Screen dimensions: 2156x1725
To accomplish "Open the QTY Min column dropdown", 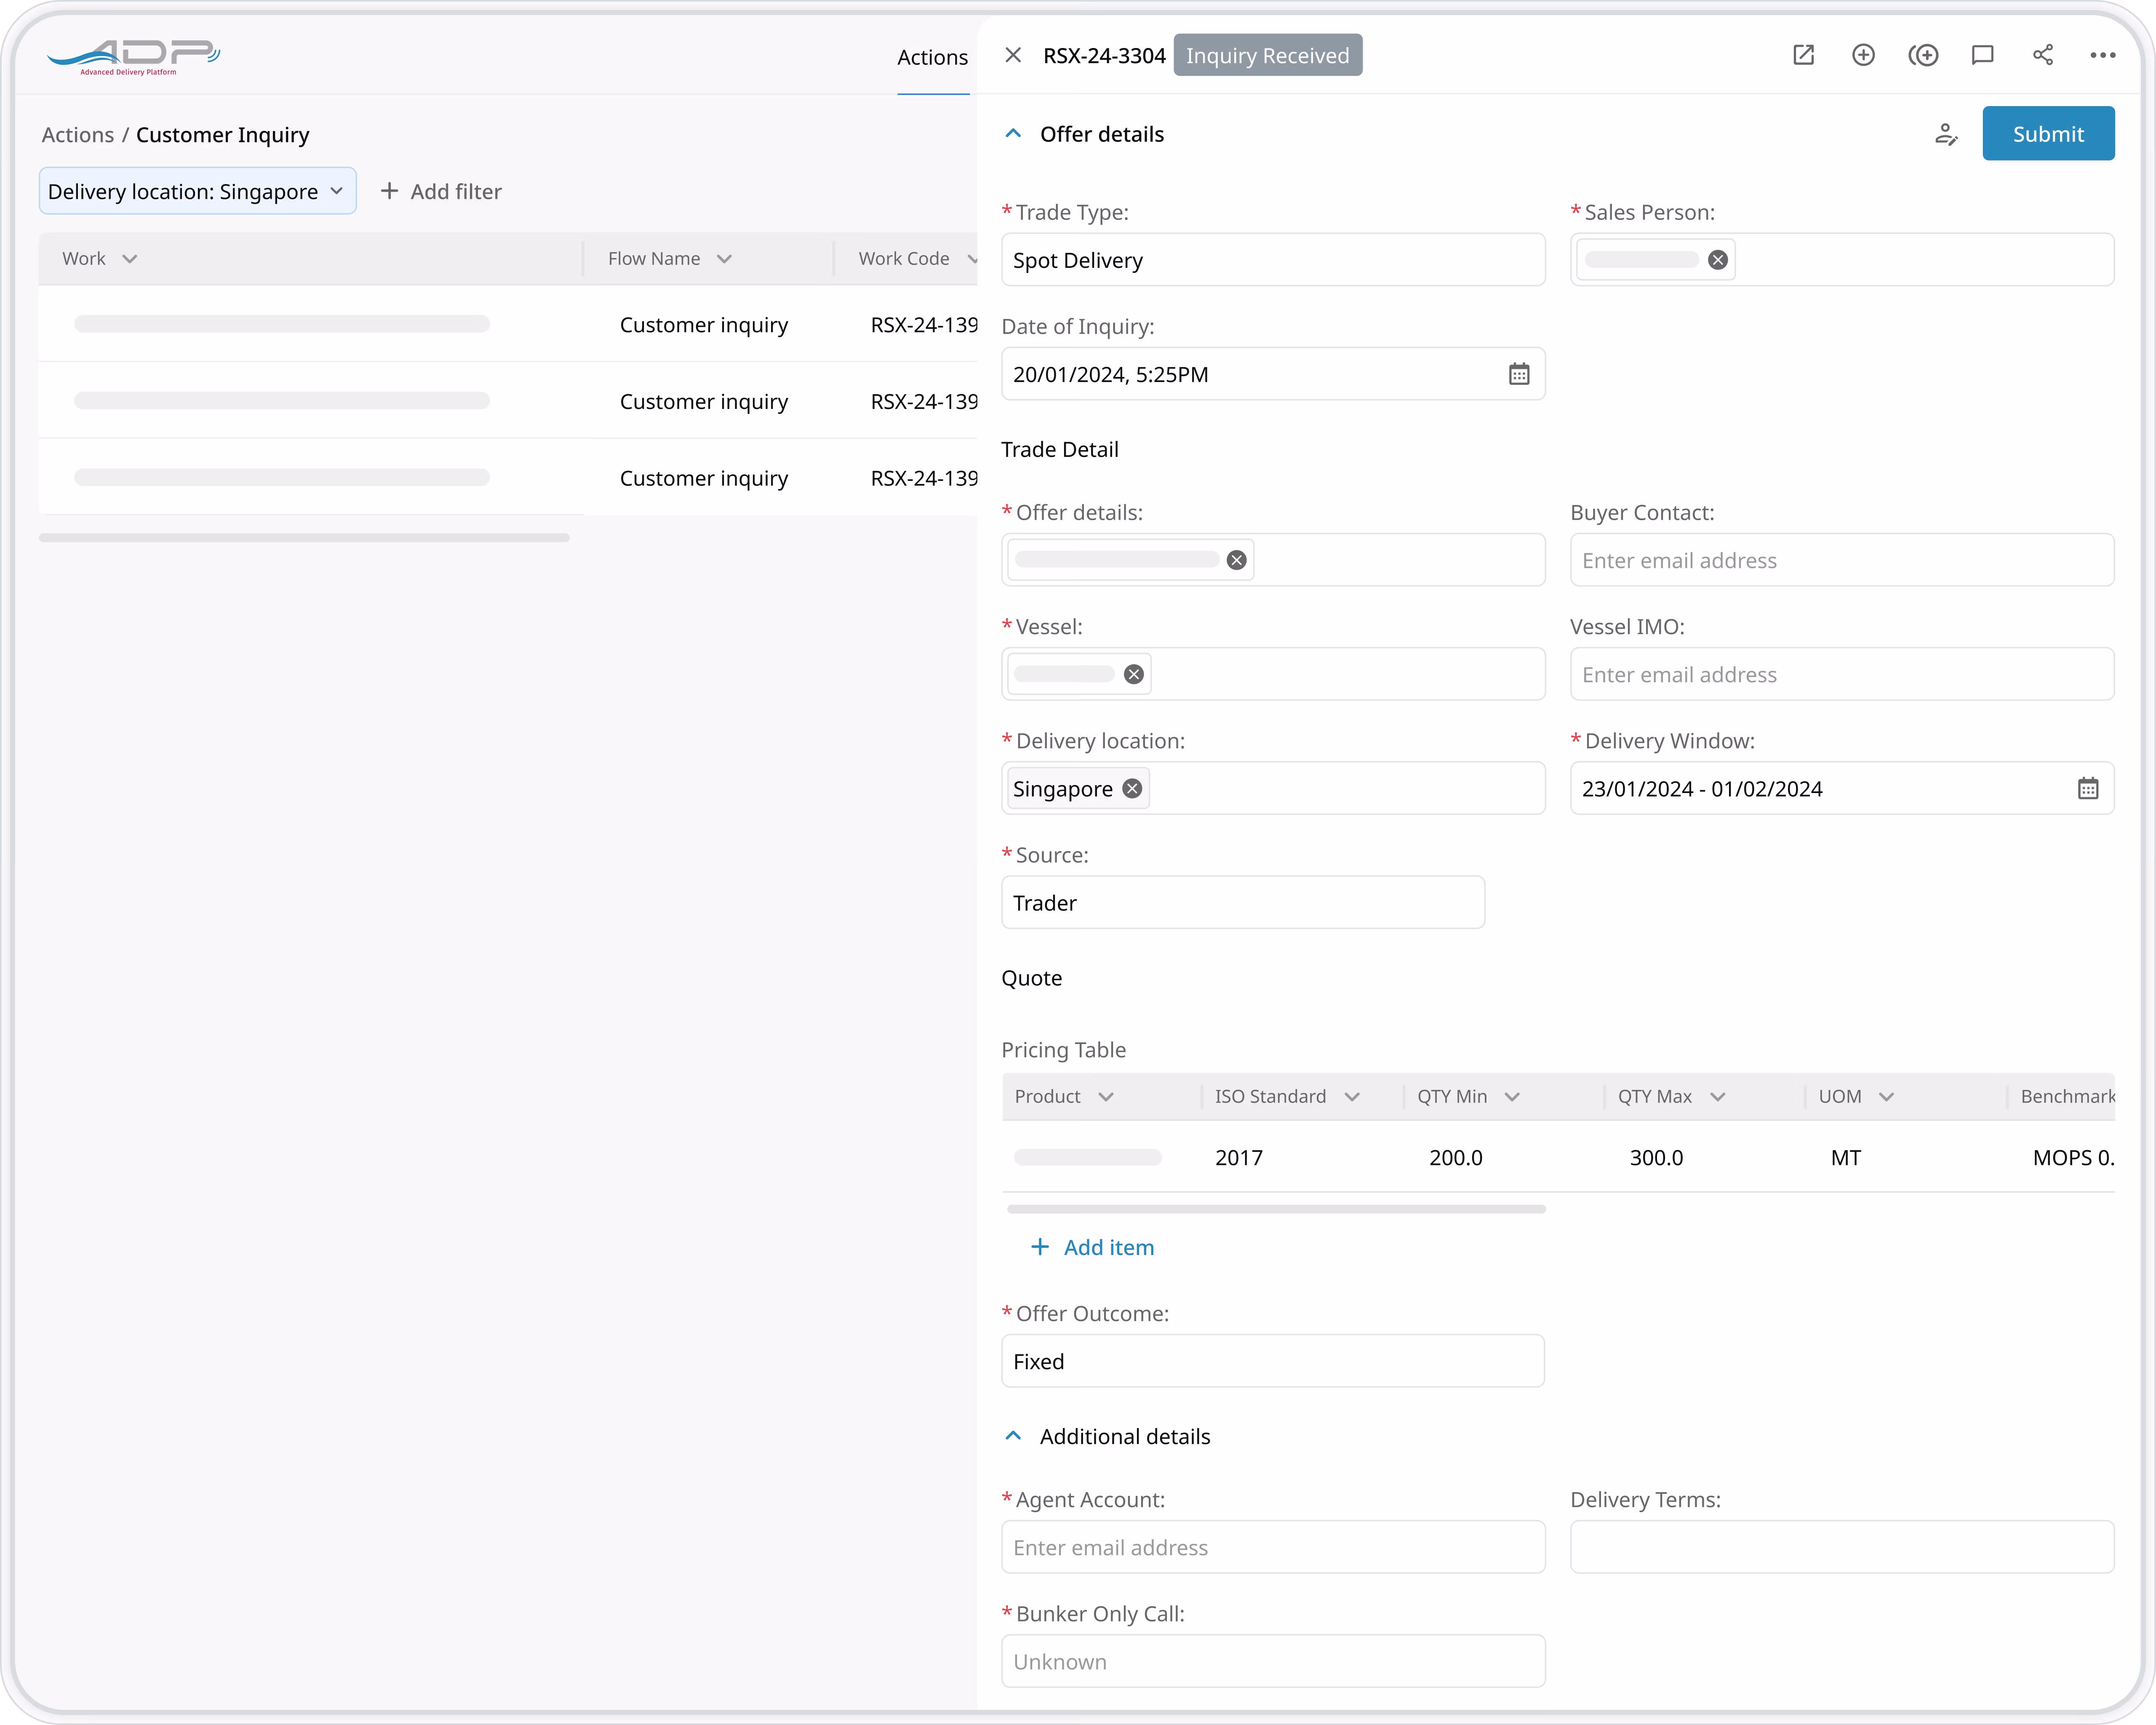I will [1512, 1097].
